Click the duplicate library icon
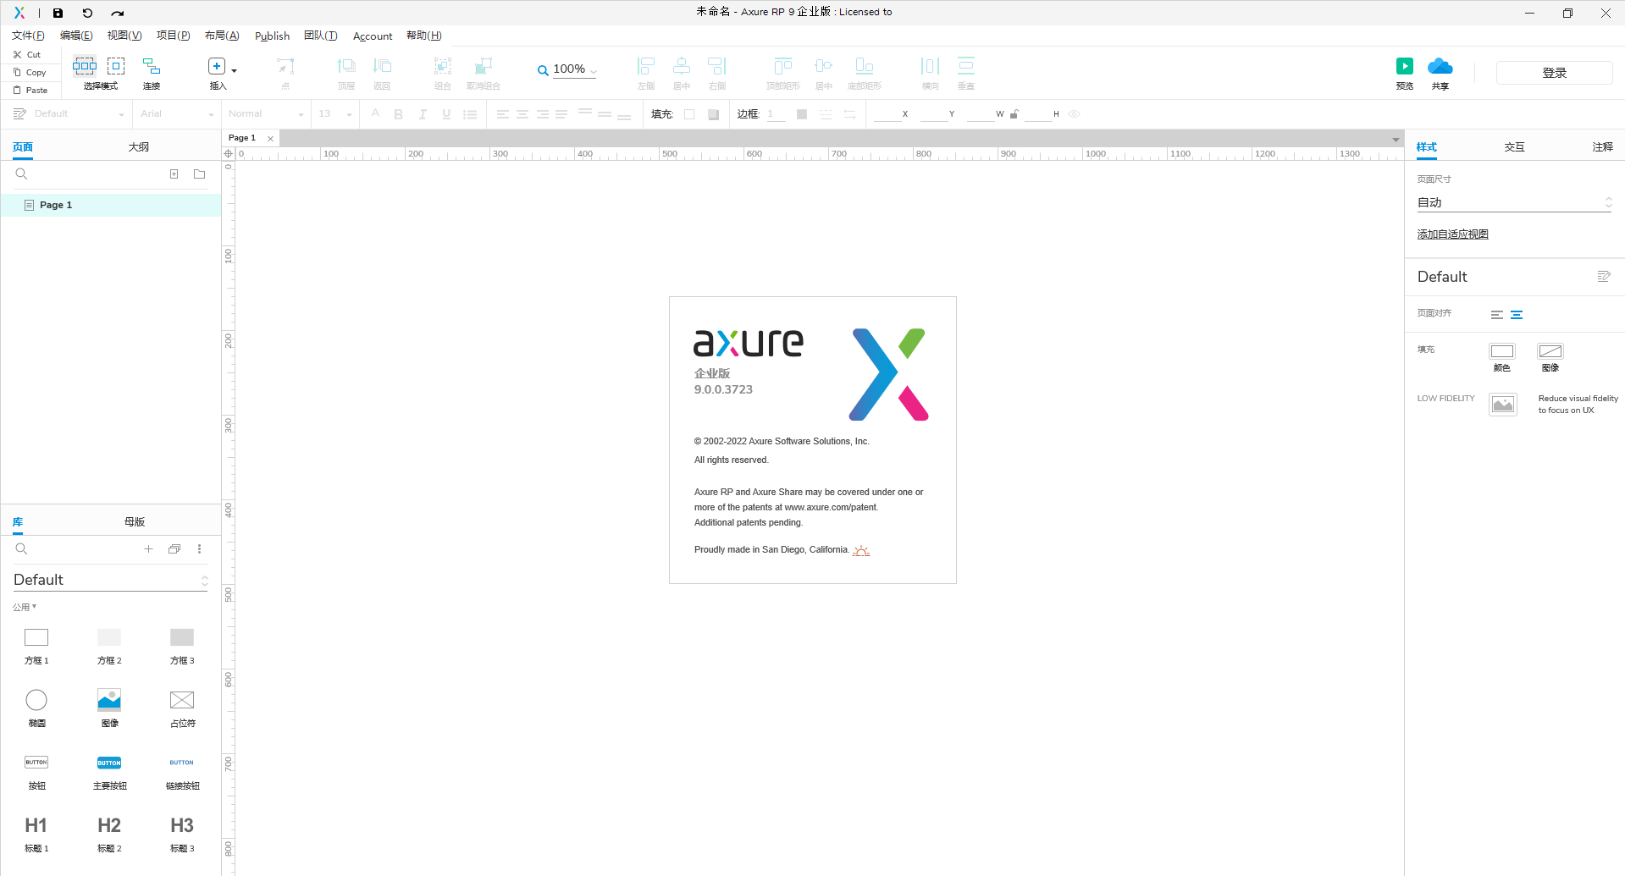This screenshot has height=876, width=1625. [x=174, y=548]
